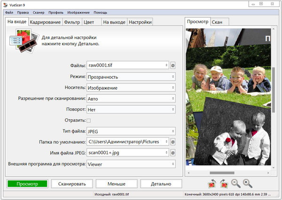Select the Скан preview tab

point(217,22)
